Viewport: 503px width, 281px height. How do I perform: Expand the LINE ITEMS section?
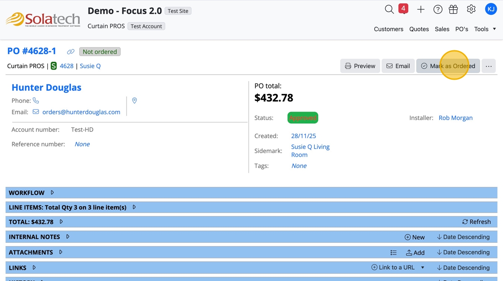click(134, 207)
